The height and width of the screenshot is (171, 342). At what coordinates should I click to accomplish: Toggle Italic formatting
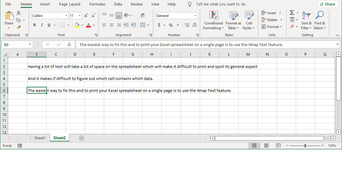[42, 25]
